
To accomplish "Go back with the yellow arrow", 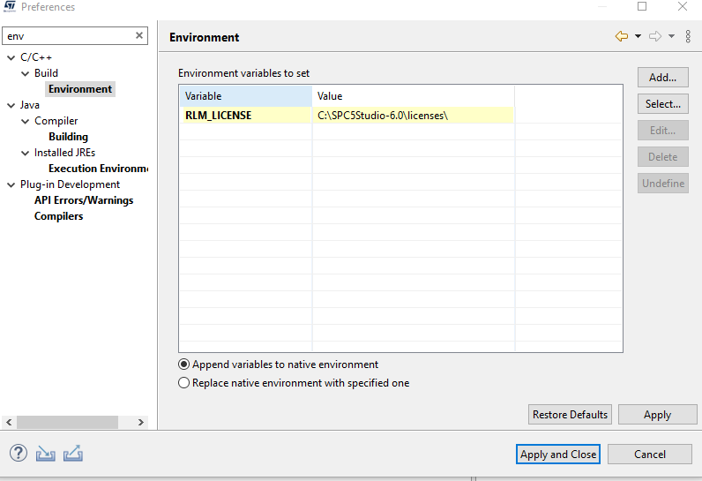I will (x=621, y=36).
